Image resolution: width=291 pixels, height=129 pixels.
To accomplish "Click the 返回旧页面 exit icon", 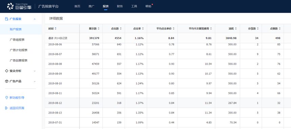I will tap(6, 108).
